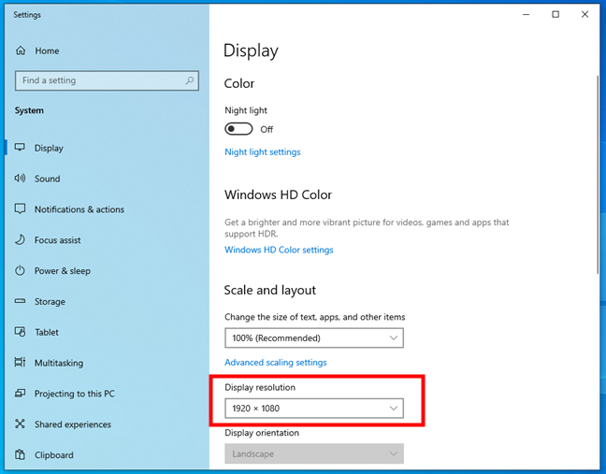Open Windows HD Color settings link
This screenshot has width=606, height=474.
point(279,250)
